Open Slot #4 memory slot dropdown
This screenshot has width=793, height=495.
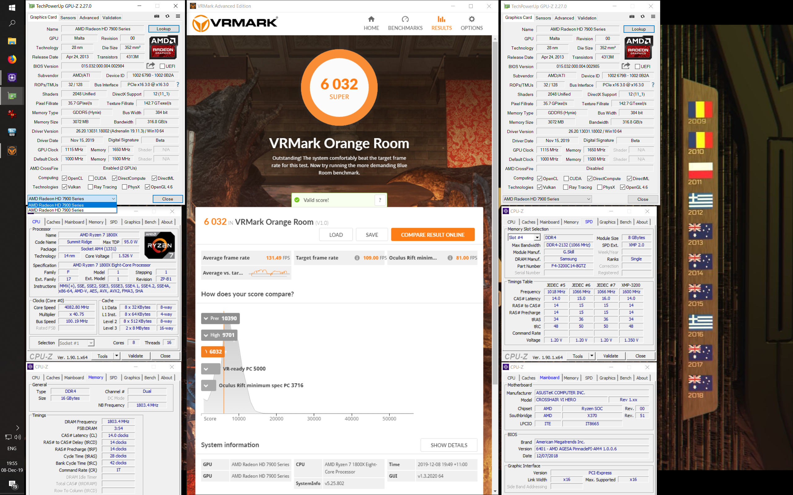(x=537, y=238)
